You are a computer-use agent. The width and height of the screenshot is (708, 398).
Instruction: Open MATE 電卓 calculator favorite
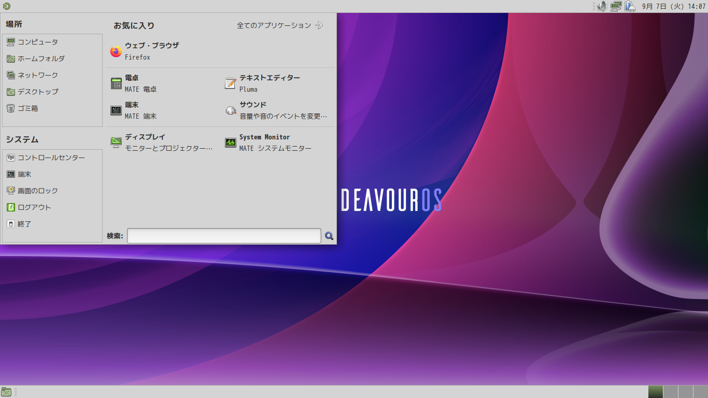[164, 83]
